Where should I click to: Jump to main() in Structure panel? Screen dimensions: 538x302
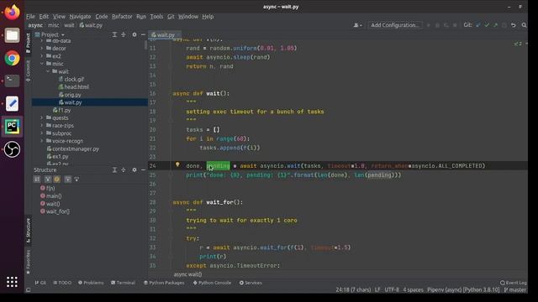pos(50,195)
